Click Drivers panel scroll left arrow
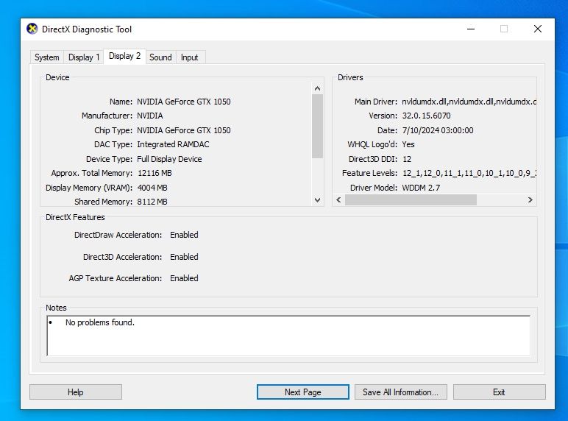568x421 pixels. (x=338, y=200)
